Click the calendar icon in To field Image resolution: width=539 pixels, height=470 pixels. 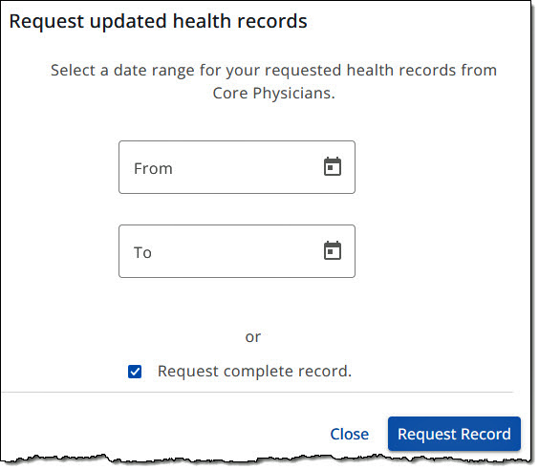click(333, 250)
